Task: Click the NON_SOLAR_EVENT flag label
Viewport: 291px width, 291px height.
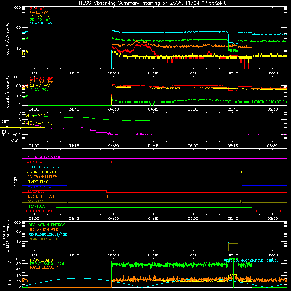Action: 44,167
